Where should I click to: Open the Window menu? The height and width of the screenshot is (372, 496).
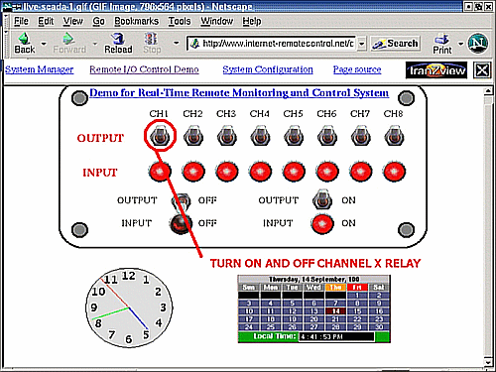click(x=217, y=21)
